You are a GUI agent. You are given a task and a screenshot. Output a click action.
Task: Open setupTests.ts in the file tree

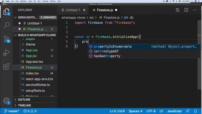[x=35, y=91]
